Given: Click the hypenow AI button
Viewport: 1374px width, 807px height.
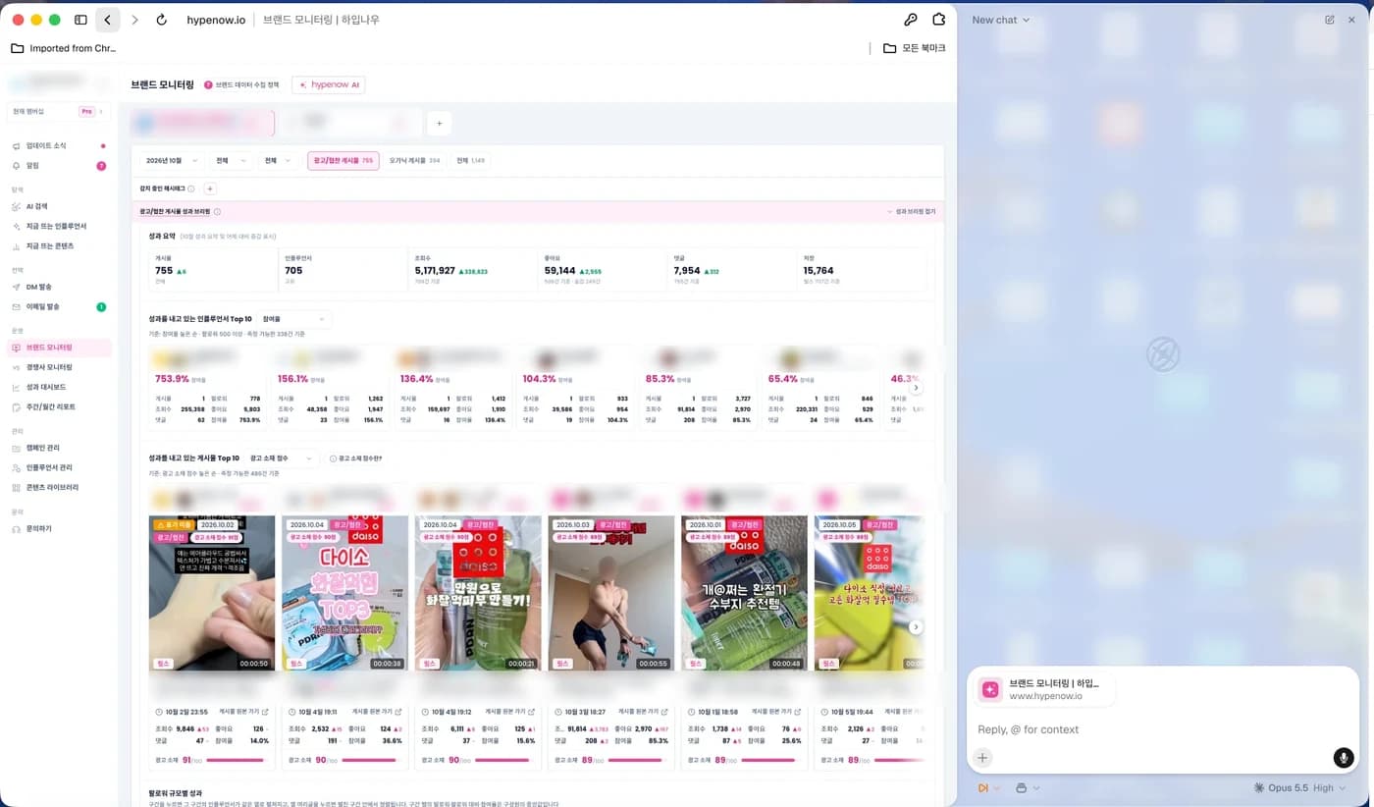Looking at the screenshot, I should (329, 85).
